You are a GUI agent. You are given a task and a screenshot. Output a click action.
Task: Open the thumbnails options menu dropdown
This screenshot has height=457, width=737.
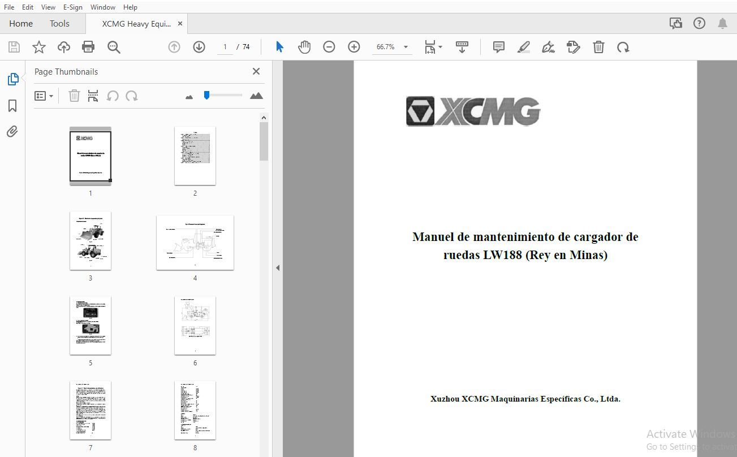[44, 96]
